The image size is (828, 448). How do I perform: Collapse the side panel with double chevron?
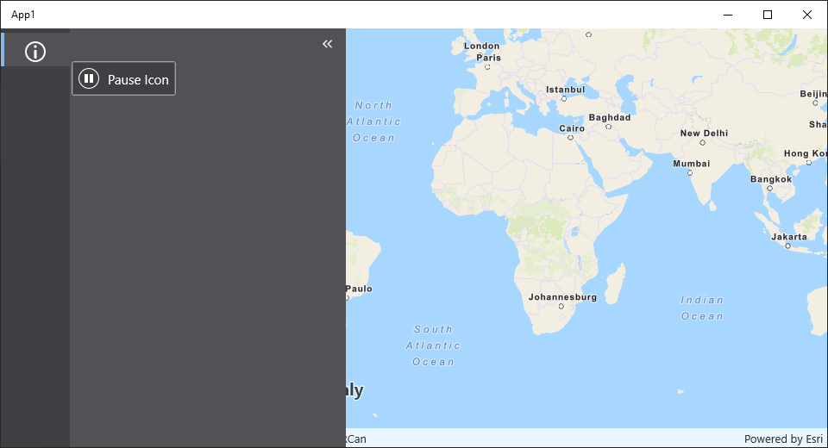(x=327, y=43)
